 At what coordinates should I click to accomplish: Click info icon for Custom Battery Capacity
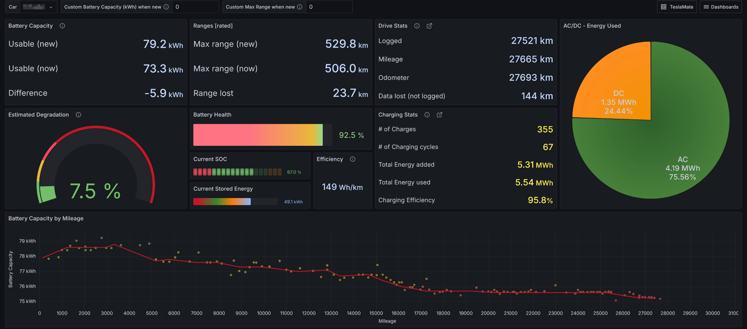(166, 7)
